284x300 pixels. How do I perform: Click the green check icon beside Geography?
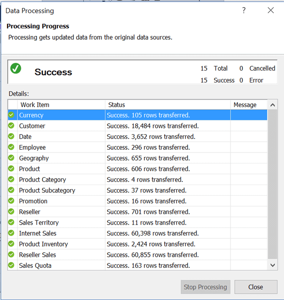[x=11, y=158]
